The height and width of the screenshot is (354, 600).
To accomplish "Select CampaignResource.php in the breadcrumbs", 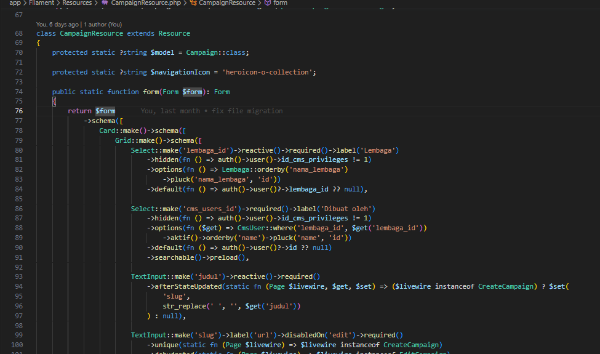I will click(x=146, y=2).
